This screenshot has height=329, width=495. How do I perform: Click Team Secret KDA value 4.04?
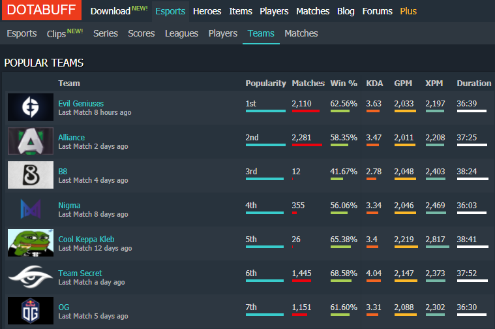[374, 274]
